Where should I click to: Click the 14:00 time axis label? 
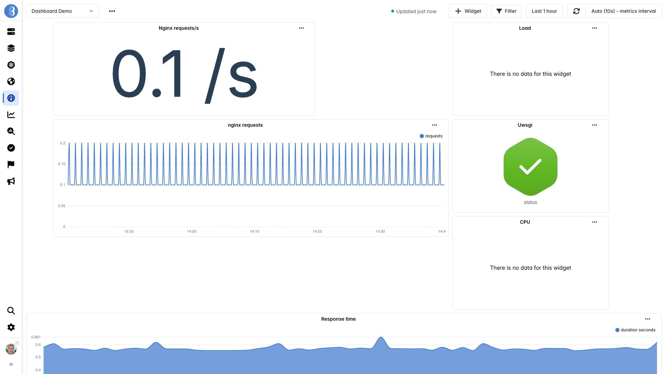[192, 231]
